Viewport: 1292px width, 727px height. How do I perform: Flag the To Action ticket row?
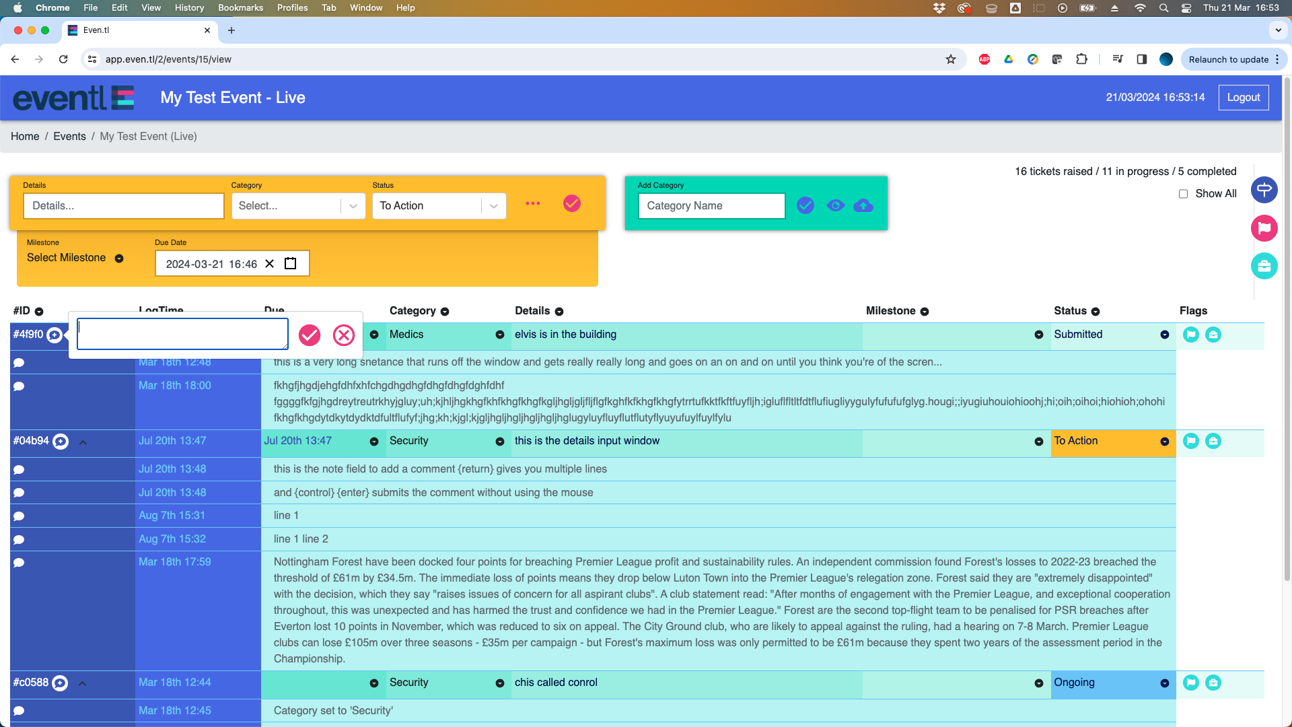(1191, 441)
